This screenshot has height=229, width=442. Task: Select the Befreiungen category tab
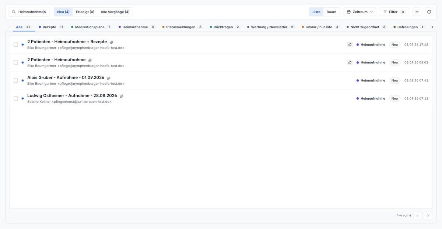[x=409, y=27]
